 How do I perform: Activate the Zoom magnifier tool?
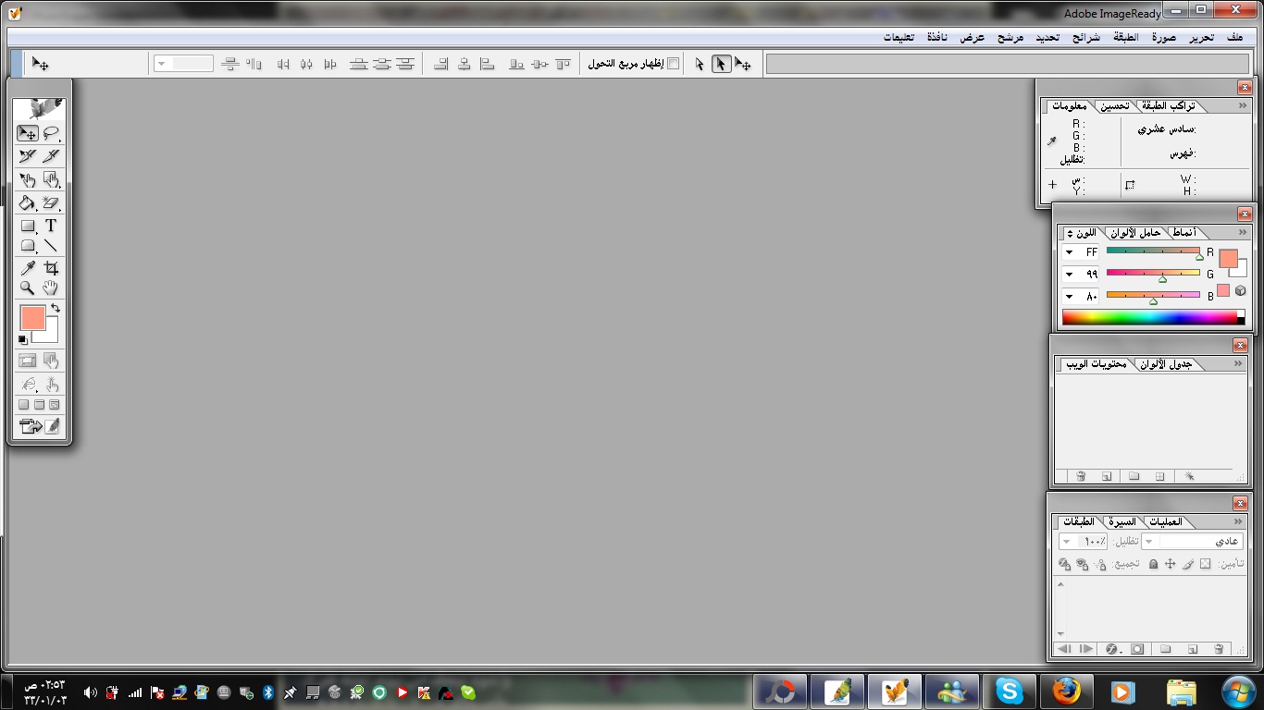coord(28,288)
